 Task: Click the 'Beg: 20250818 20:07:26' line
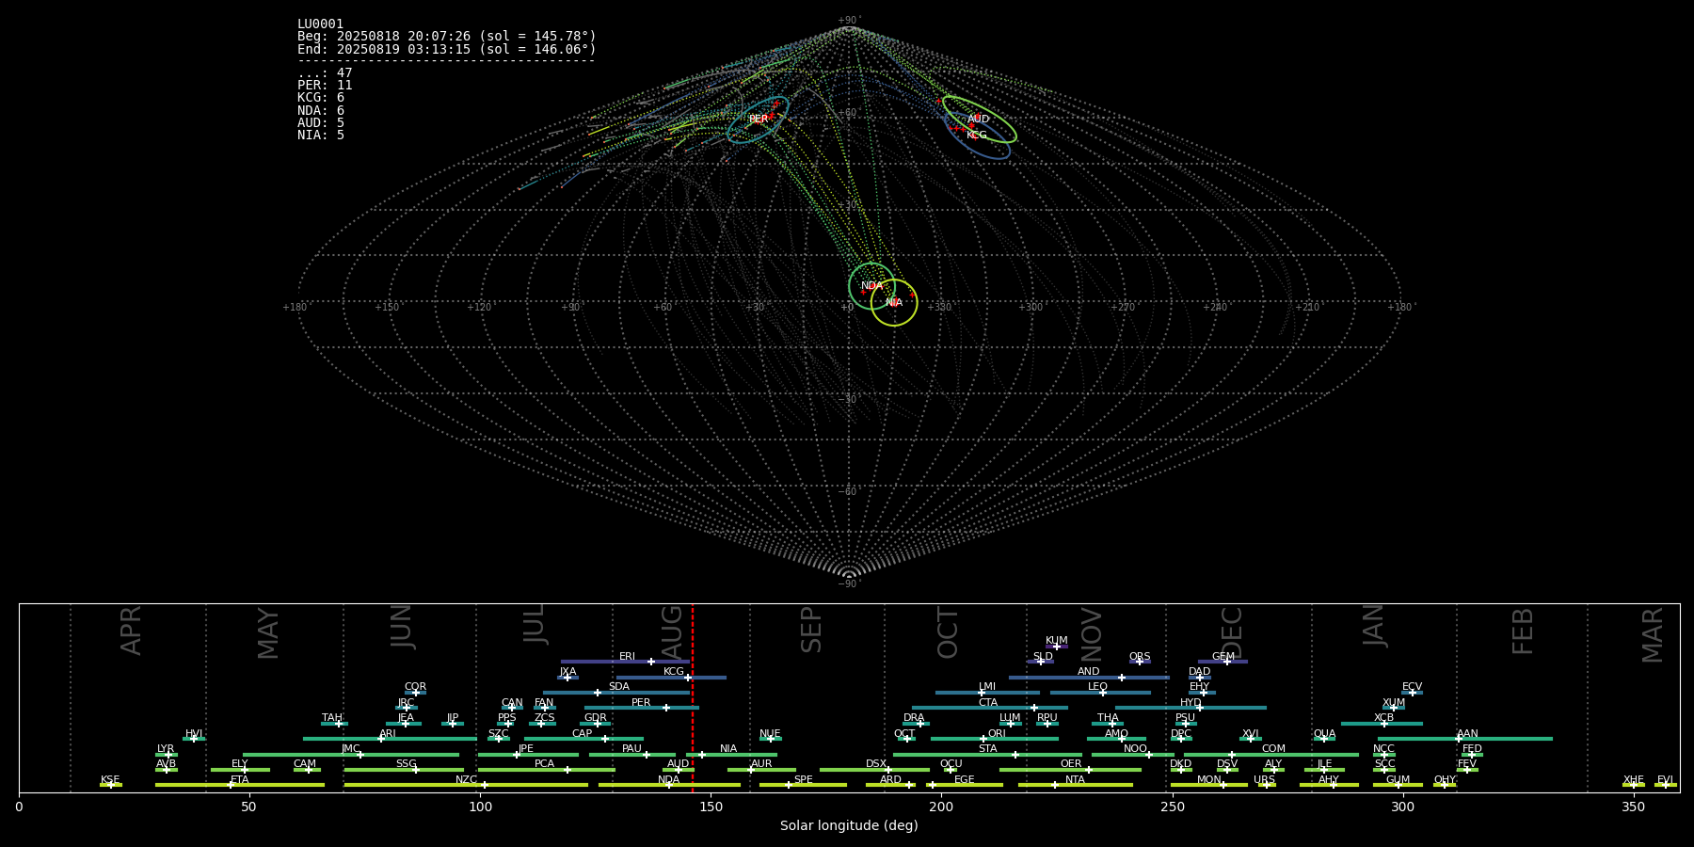[x=447, y=37]
